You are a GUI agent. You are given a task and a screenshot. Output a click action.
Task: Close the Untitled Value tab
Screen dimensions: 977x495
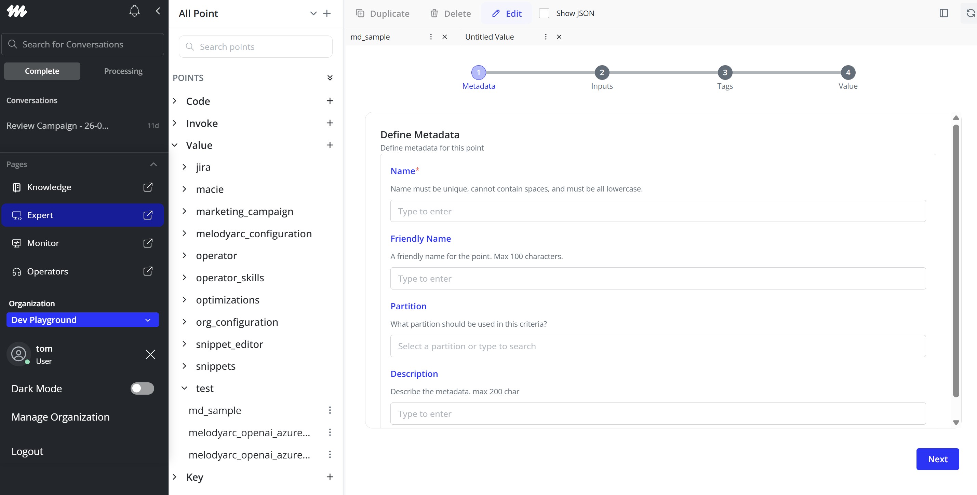[559, 37]
